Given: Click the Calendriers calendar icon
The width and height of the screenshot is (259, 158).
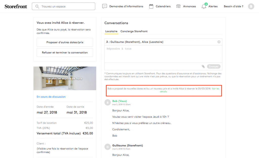Looking at the screenshot, I should click(x=151, y=6).
